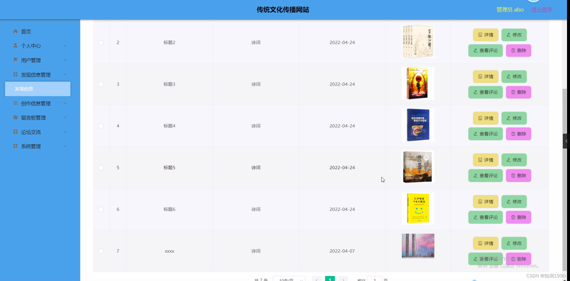Viewport: 570px width, 281px height.
Task: Select the checkbox for row xxxx
Action: [101, 251]
